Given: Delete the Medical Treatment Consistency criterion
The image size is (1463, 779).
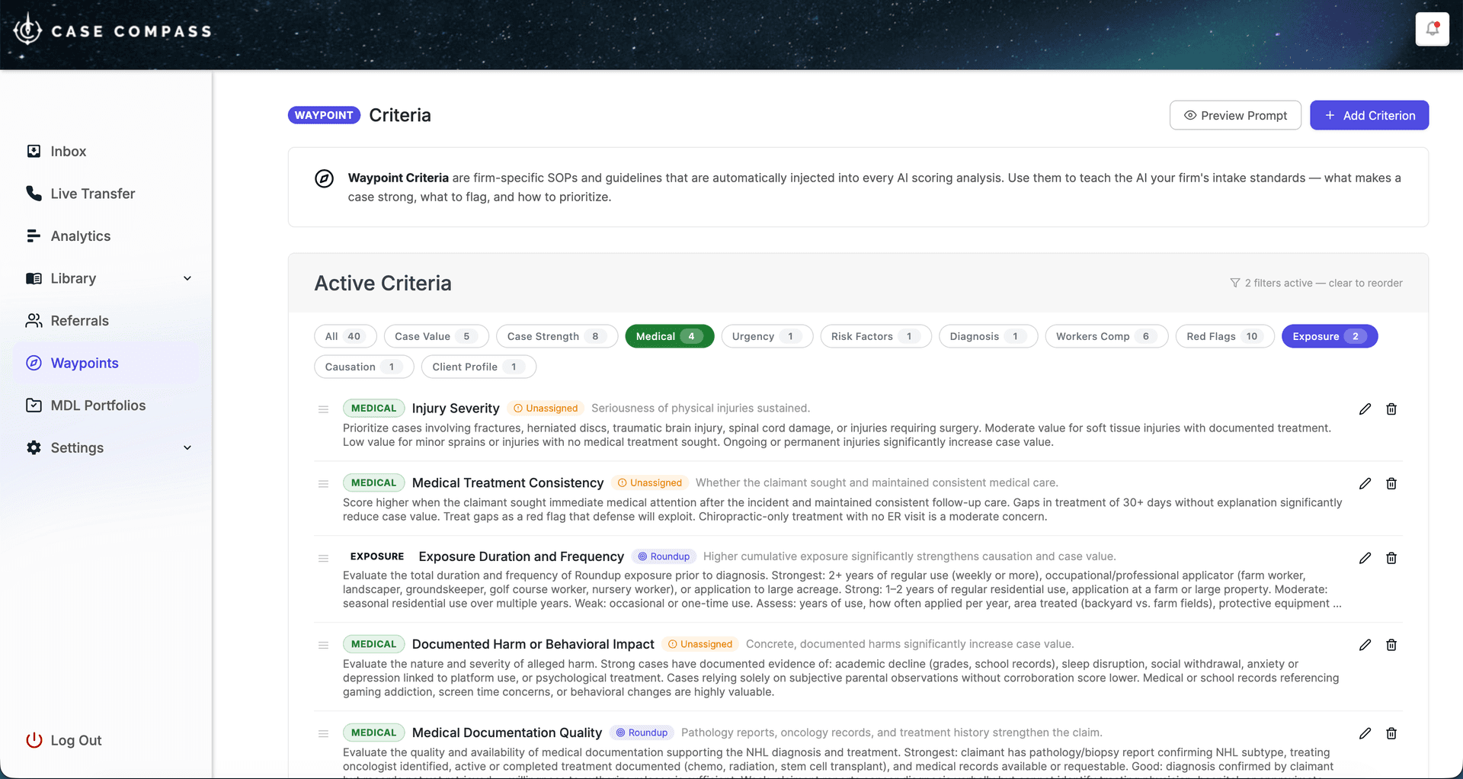Looking at the screenshot, I should click(1391, 483).
